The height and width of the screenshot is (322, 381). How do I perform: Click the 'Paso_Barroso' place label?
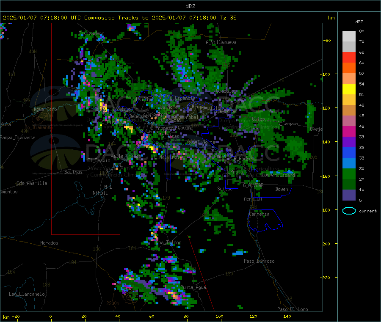tap(259, 261)
